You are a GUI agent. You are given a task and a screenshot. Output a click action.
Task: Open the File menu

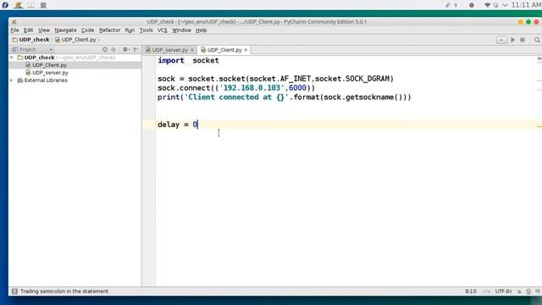click(x=15, y=30)
